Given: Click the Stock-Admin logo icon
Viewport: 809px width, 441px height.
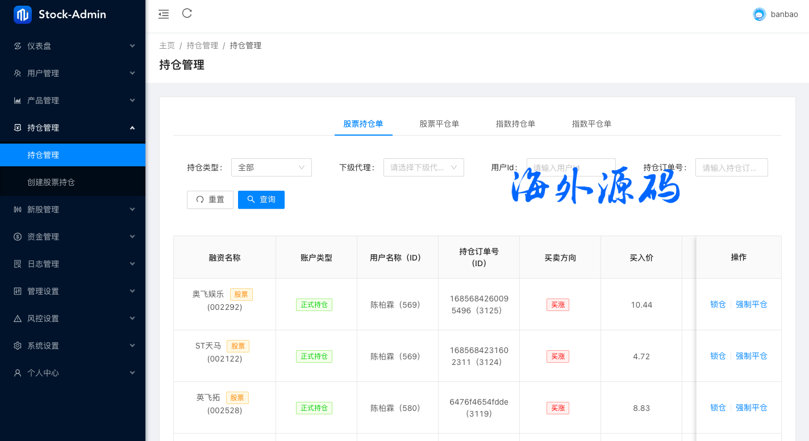Looking at the screenshot, I should point(23,15).
